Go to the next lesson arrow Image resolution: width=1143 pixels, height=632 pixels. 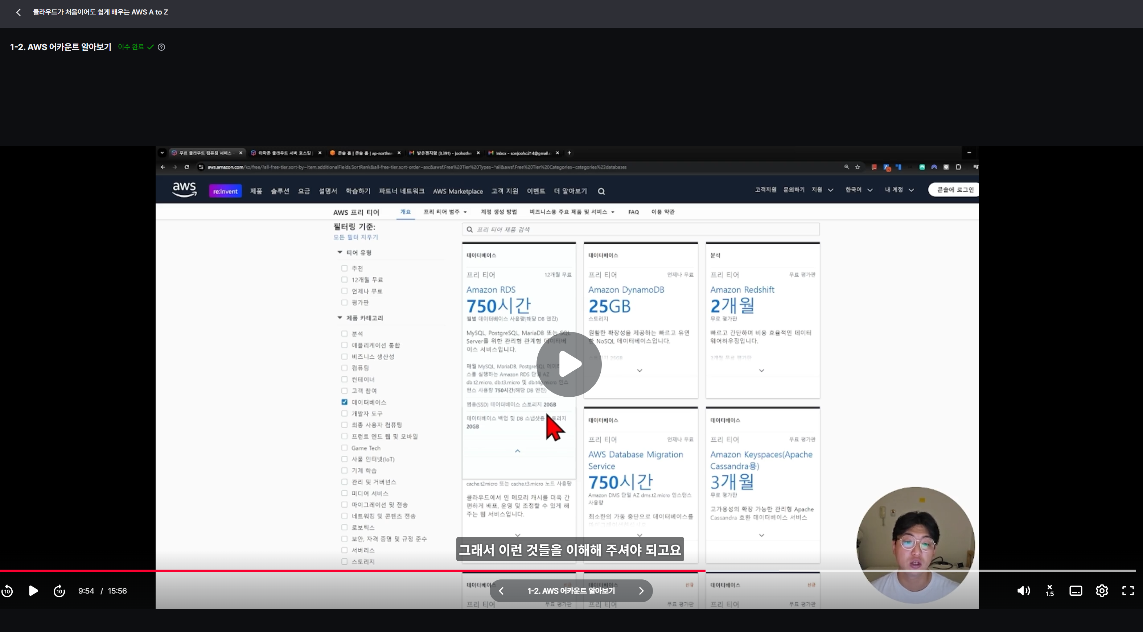tap(641, 591)
